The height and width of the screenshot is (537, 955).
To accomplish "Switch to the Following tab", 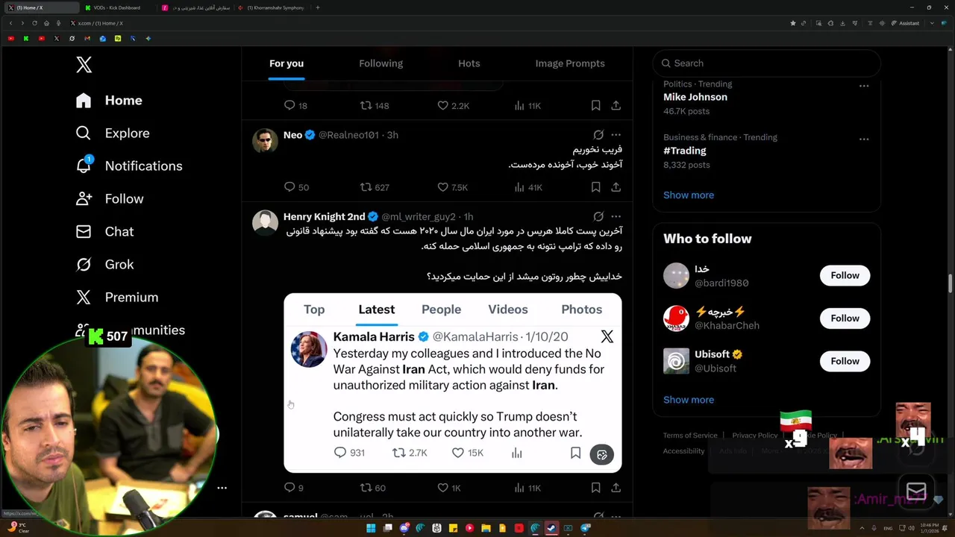I will tap(381, 63).
